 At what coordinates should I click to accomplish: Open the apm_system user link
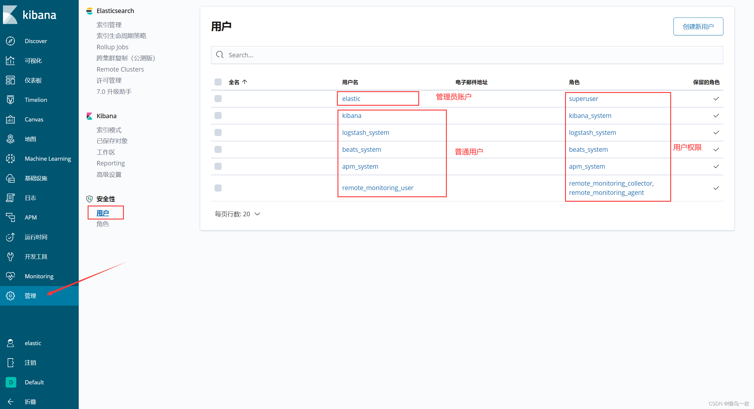(x=360, y=166)
